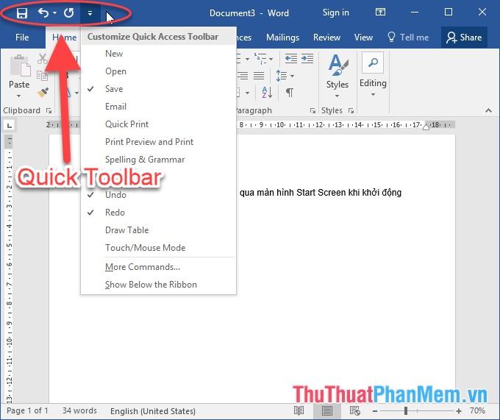Image resolution: width=500 pixels, height=420 pixels.
Task: Click the Share button
Action: [464, 38]
